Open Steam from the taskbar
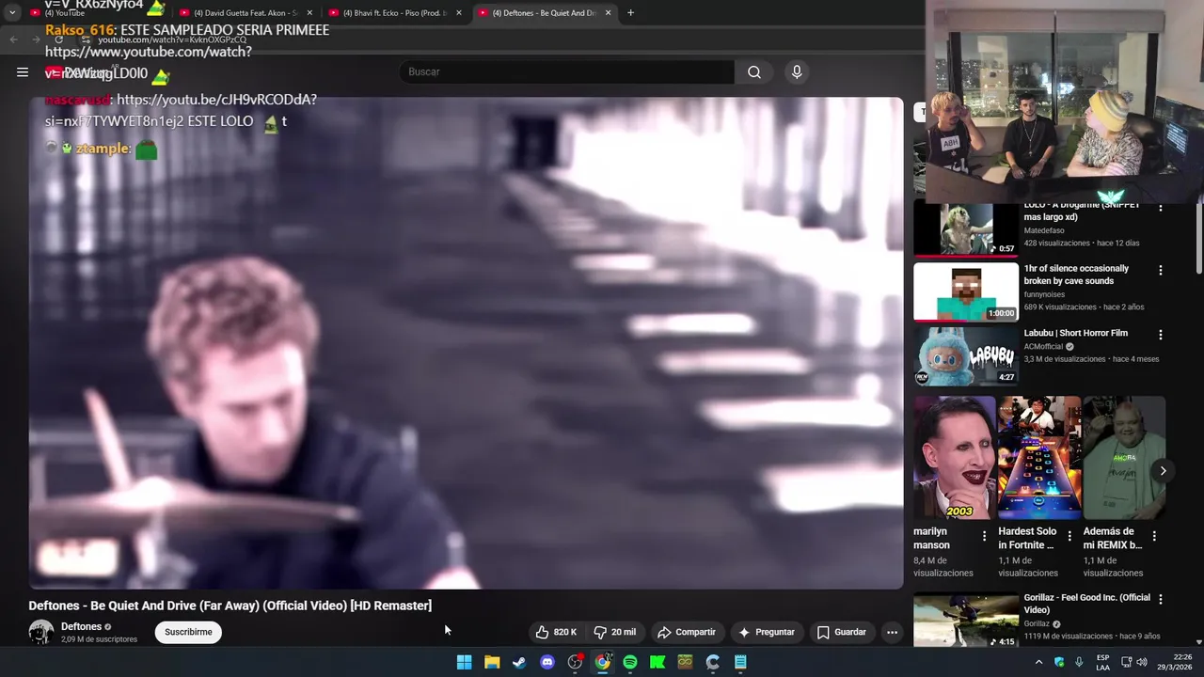This screenshot has width=1204, height=677. (x=519, y=662)
